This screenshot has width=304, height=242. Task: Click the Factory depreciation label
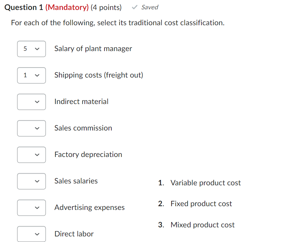pos(88,154)
